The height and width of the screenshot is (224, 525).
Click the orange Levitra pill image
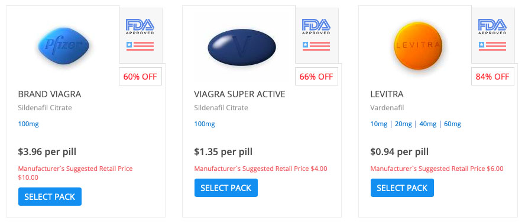[418, 46]
